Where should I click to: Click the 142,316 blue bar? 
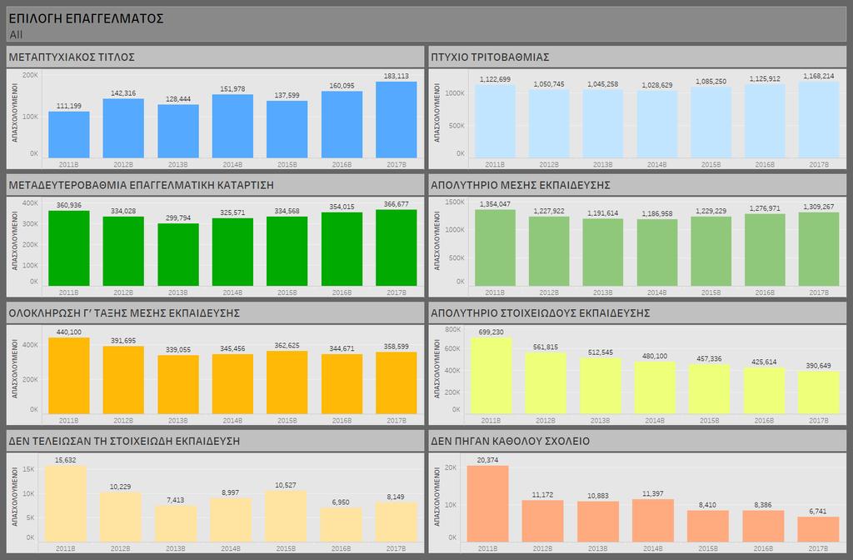(123, 128)
